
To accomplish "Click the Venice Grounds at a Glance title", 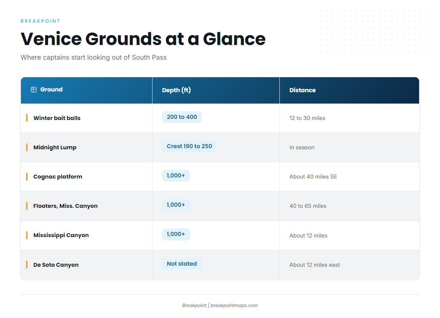I will 143,39.
